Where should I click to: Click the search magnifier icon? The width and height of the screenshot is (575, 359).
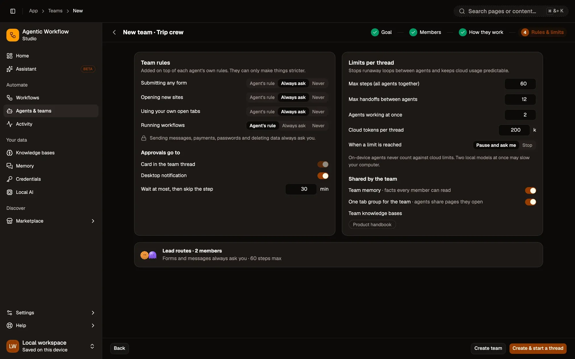pos(462,11)
